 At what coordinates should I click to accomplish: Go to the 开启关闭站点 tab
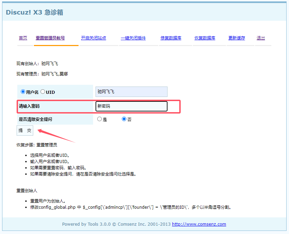click(93, 38)
